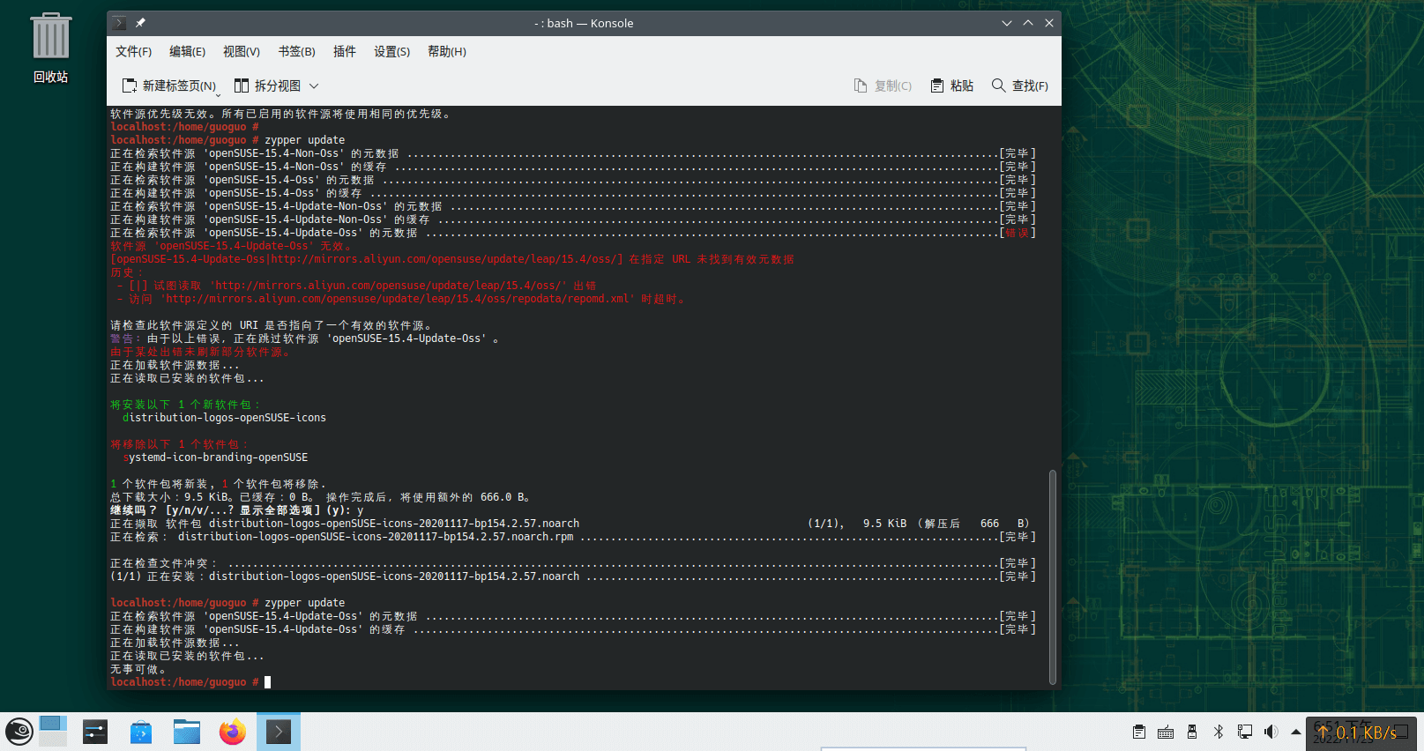Image resolution: width=1424 pixels, height=751 pixels.
Task: Click the 新建标签页 new tab button
Action: point(168,86)
